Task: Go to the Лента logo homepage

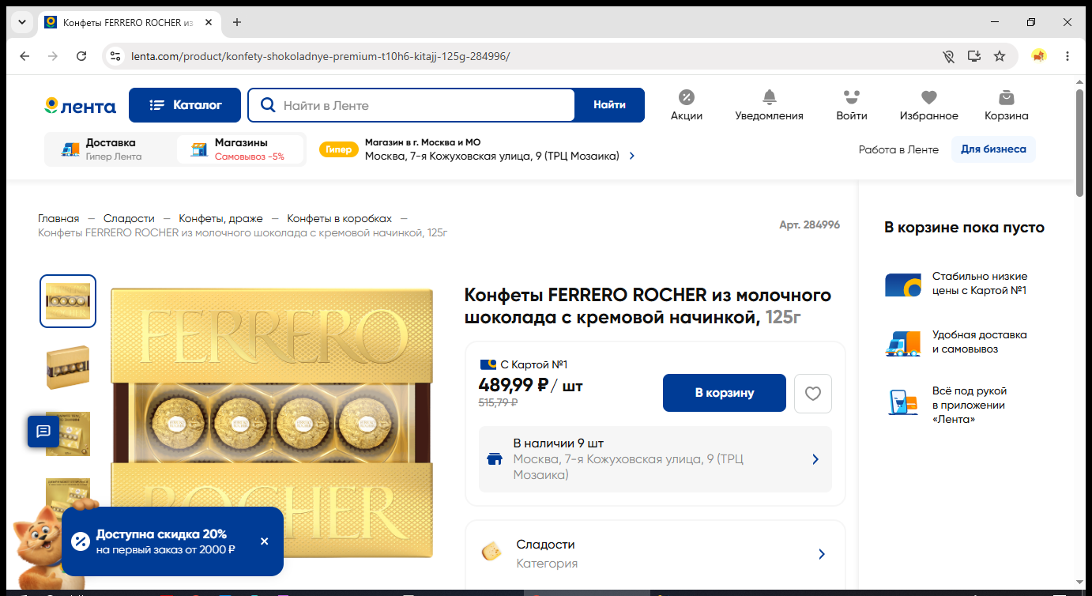Action: pos(80,105)
